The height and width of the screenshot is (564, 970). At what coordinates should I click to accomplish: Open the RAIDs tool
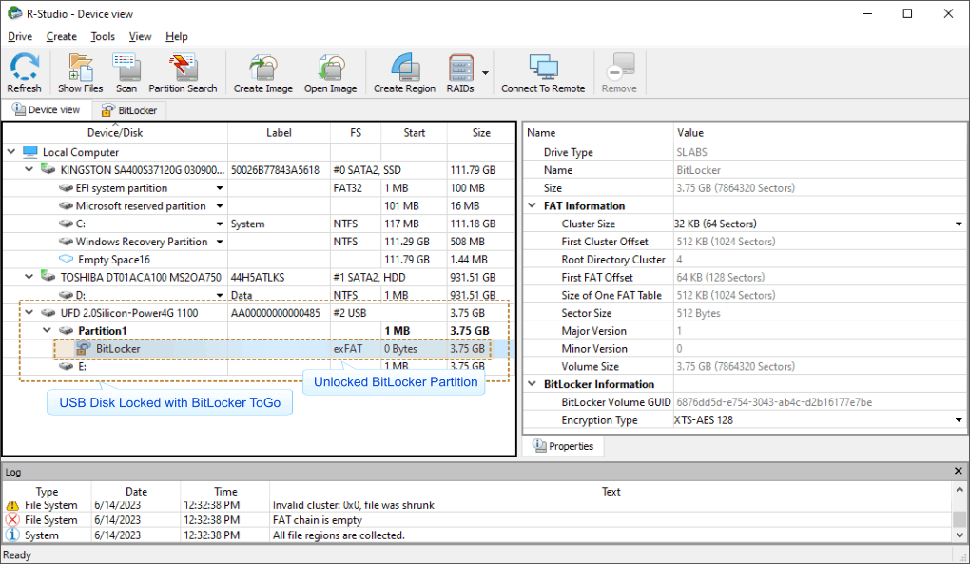pyautogui.click(x=460, y=73)
